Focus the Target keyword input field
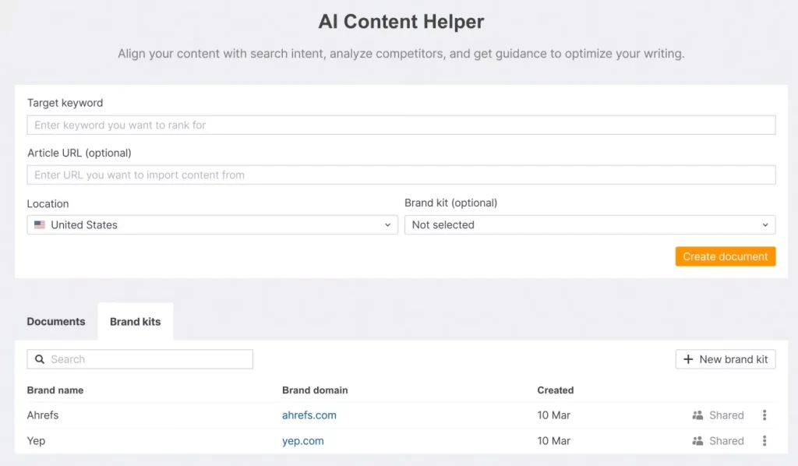This screenshot has height=466, width=798. tap(401, 125)
